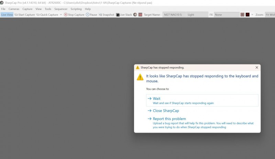Start Live Stack from toolbar
The image size is (275, 159).
(x=124, y=15)
